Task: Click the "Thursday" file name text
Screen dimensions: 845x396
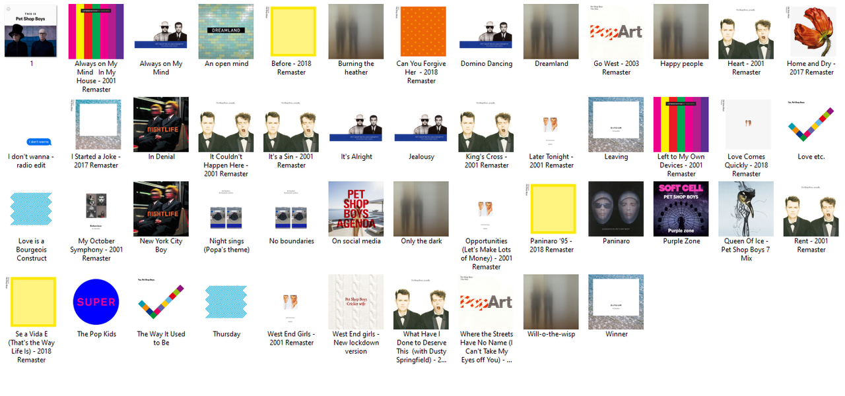Action: point(226,334)
